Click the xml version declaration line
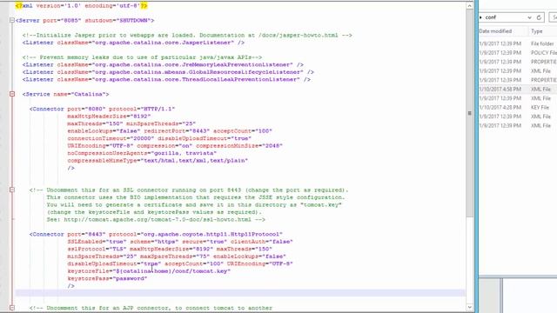This screenshot has width=557, height=313. click(x=81, y=6)
